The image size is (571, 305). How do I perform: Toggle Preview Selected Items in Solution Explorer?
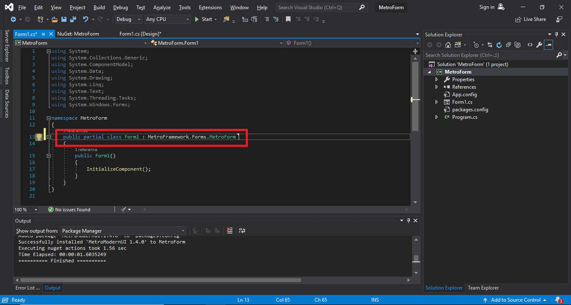pos(548,45)
